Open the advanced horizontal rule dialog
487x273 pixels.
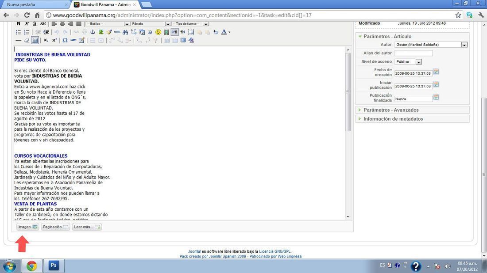click(73, 40)
